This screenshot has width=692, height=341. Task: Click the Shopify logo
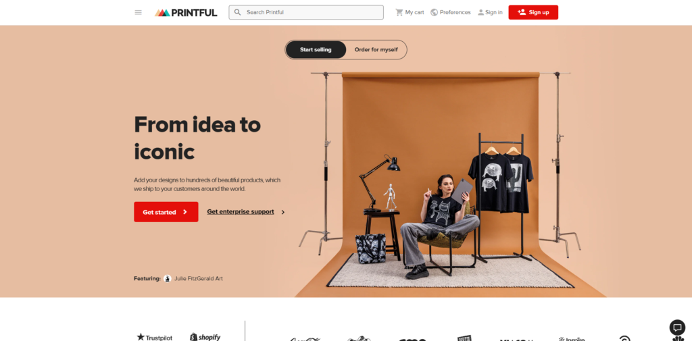point(205,337)
